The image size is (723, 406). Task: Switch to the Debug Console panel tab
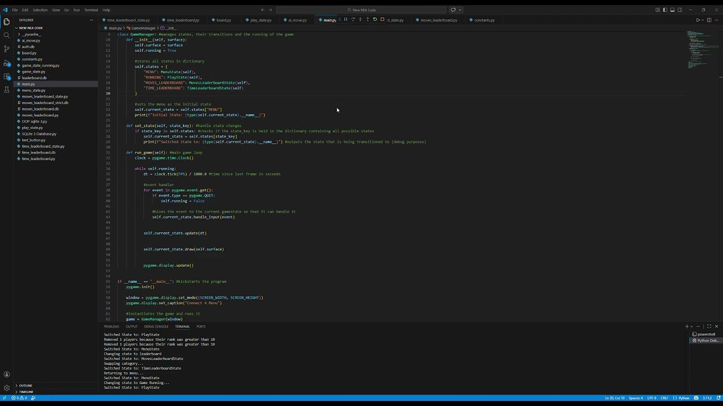(x=156, y=326)
